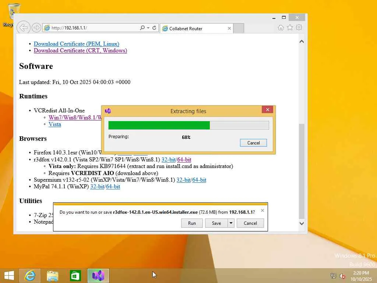
Task: Open Win7/Win8/Win8.1 VCRedist link
Action: pos(75,118)
